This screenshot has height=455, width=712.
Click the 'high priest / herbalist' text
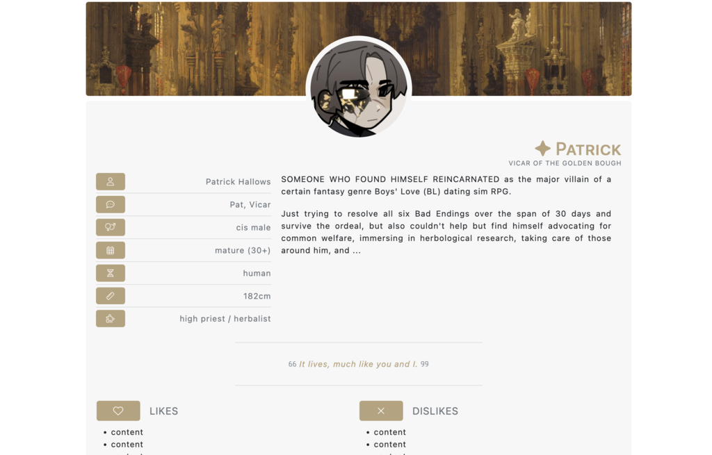pos(225,319)
